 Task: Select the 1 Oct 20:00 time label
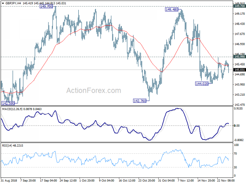87,181
